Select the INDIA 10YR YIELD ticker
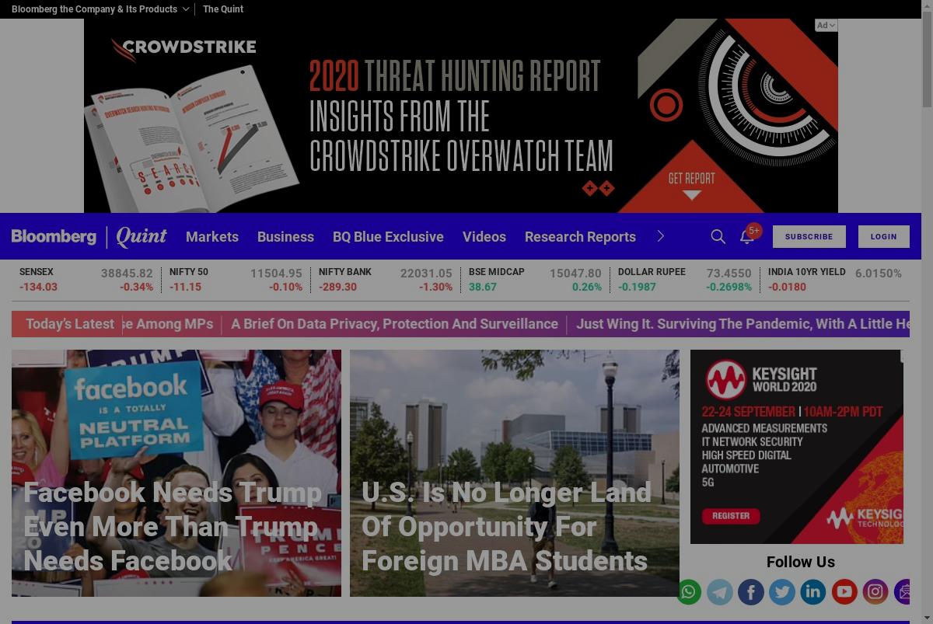This screenshot has width=933, height=624. coord(835,280)
